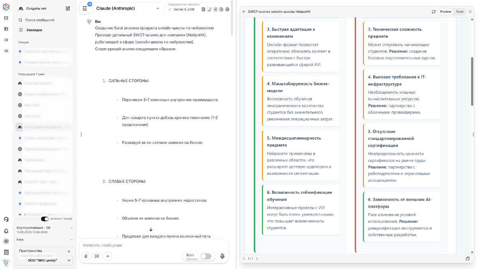Go back with artifact panel left arrow
The width and height of the screenshot is (478, 269).
click(244, 12)
